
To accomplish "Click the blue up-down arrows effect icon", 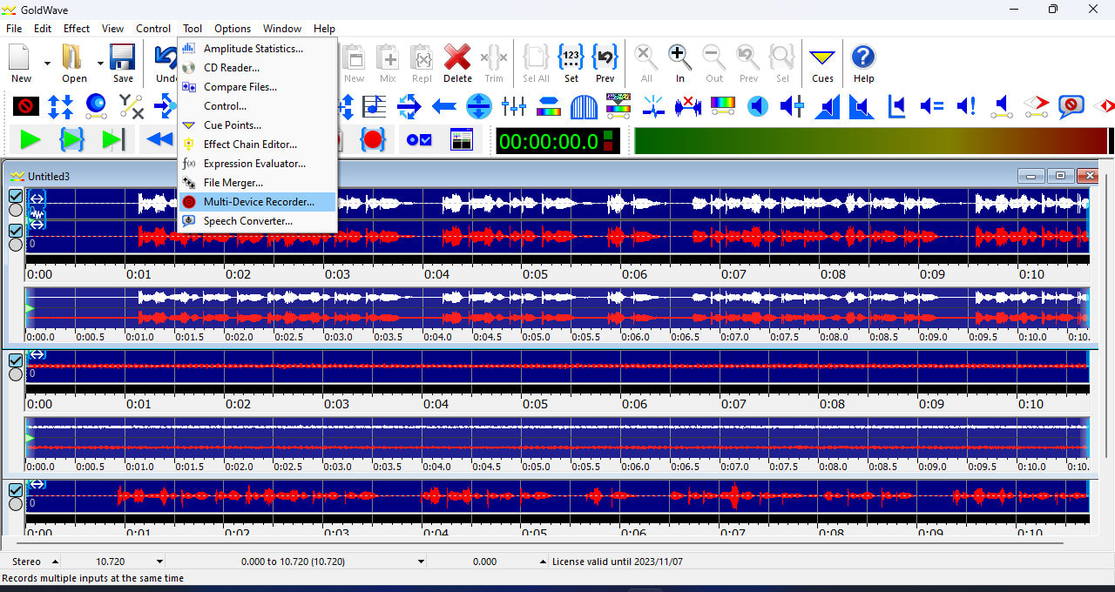I will point(61,107).
